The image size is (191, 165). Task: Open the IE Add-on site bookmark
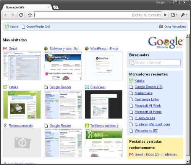pos(145,118)
